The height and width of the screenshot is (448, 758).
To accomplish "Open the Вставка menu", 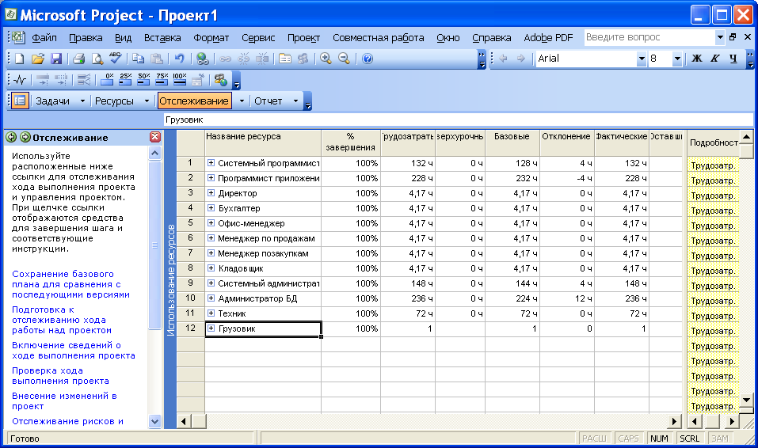I will pos(162,38).
